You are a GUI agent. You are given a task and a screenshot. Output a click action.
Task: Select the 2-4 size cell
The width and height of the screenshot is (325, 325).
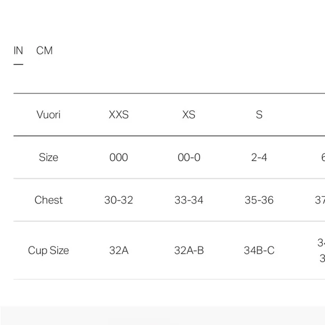point(259,157)
